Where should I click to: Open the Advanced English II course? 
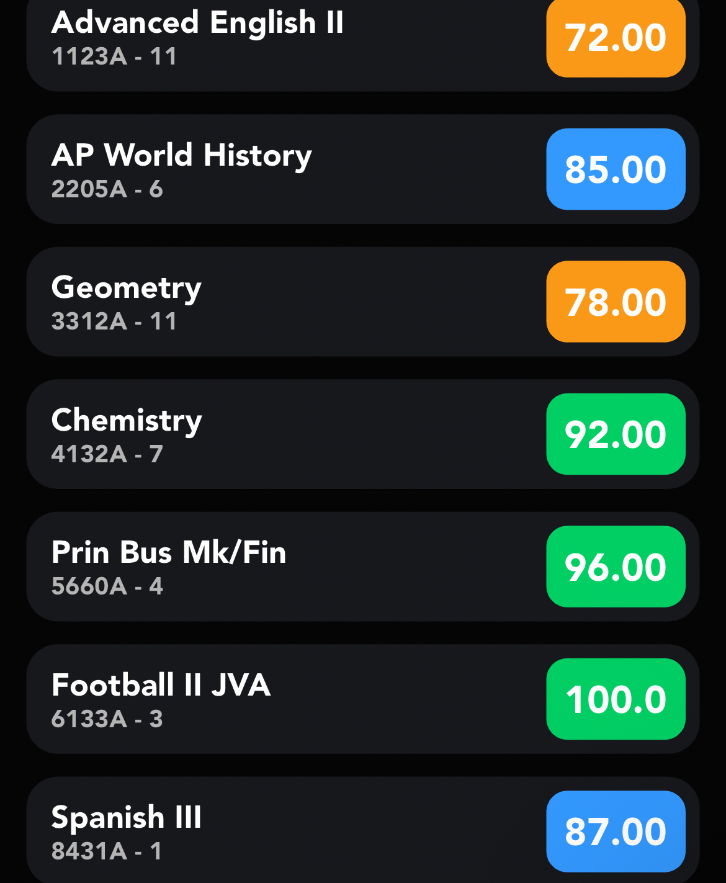click(x=197, y=24)
